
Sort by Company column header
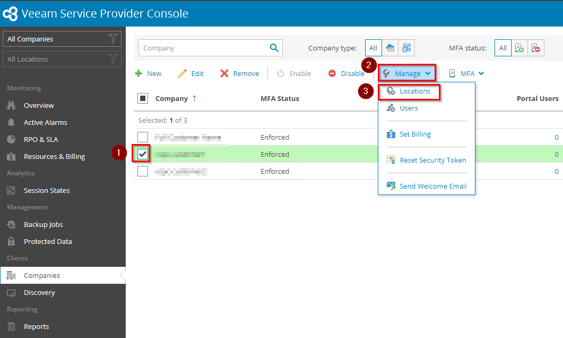tap(171, 98)
